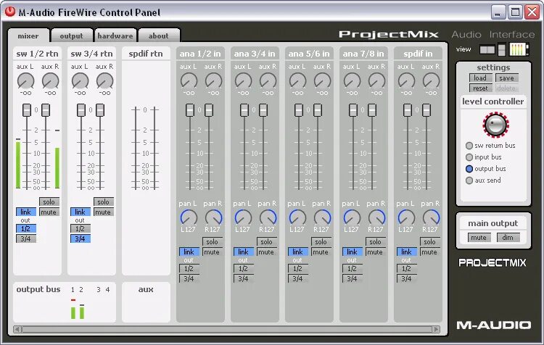Open the output tab
The width and height of the screenshot is (544, 345).
click(x=71, y=36)
